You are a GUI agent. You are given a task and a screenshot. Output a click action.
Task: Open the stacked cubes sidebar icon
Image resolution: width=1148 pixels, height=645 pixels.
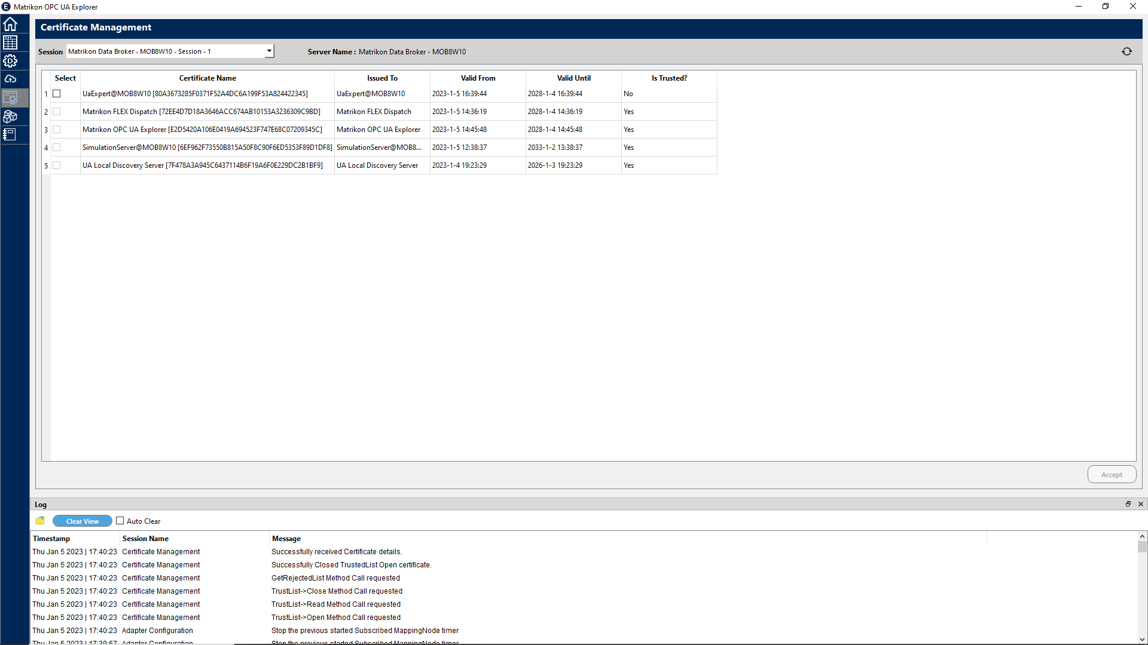[10, 116]
